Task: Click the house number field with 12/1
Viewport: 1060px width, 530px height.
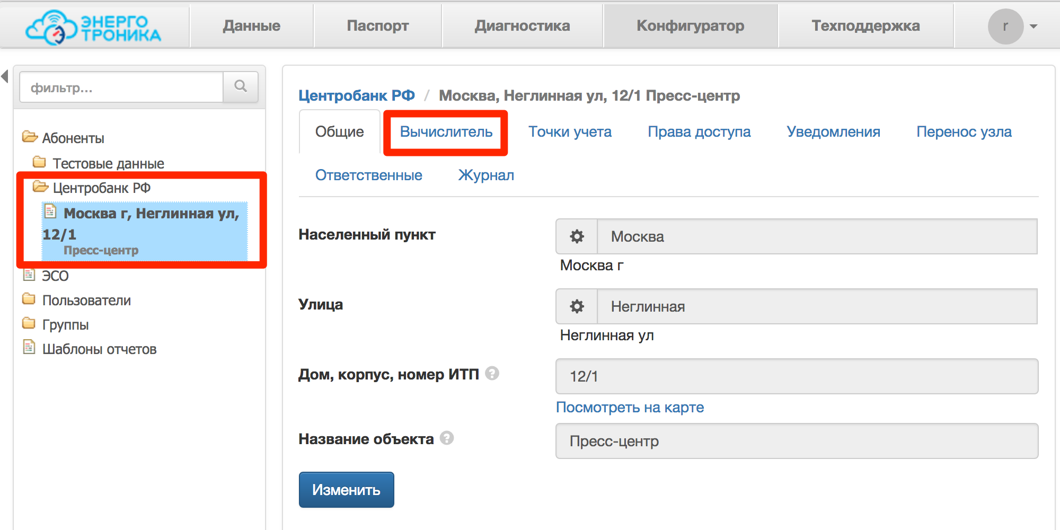Action: pyautogui.click(x=797, y=376)
